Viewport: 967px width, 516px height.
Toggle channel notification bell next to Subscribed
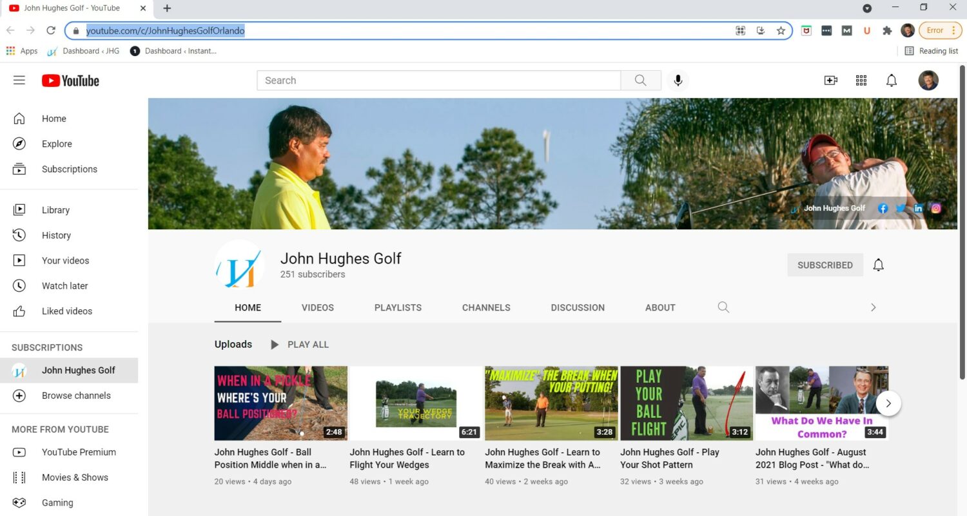pos(878,265)
